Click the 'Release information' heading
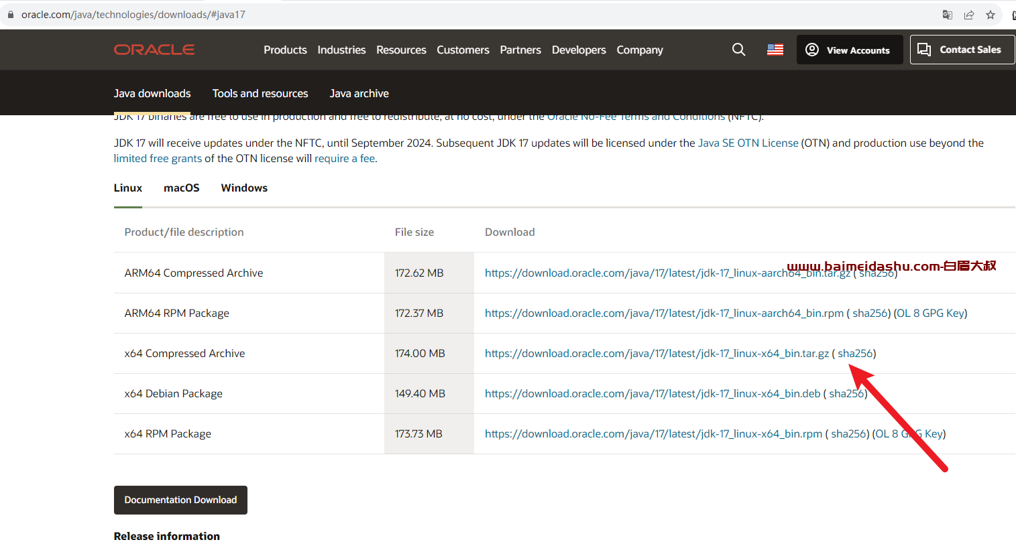Image resolution: width=1016 pixels, height=542 pixels. pyautogui.click(x=167, y=536)
